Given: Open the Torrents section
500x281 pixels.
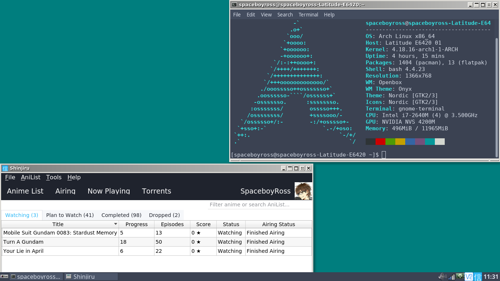Looking at the screenshot, I should (157, 191).
